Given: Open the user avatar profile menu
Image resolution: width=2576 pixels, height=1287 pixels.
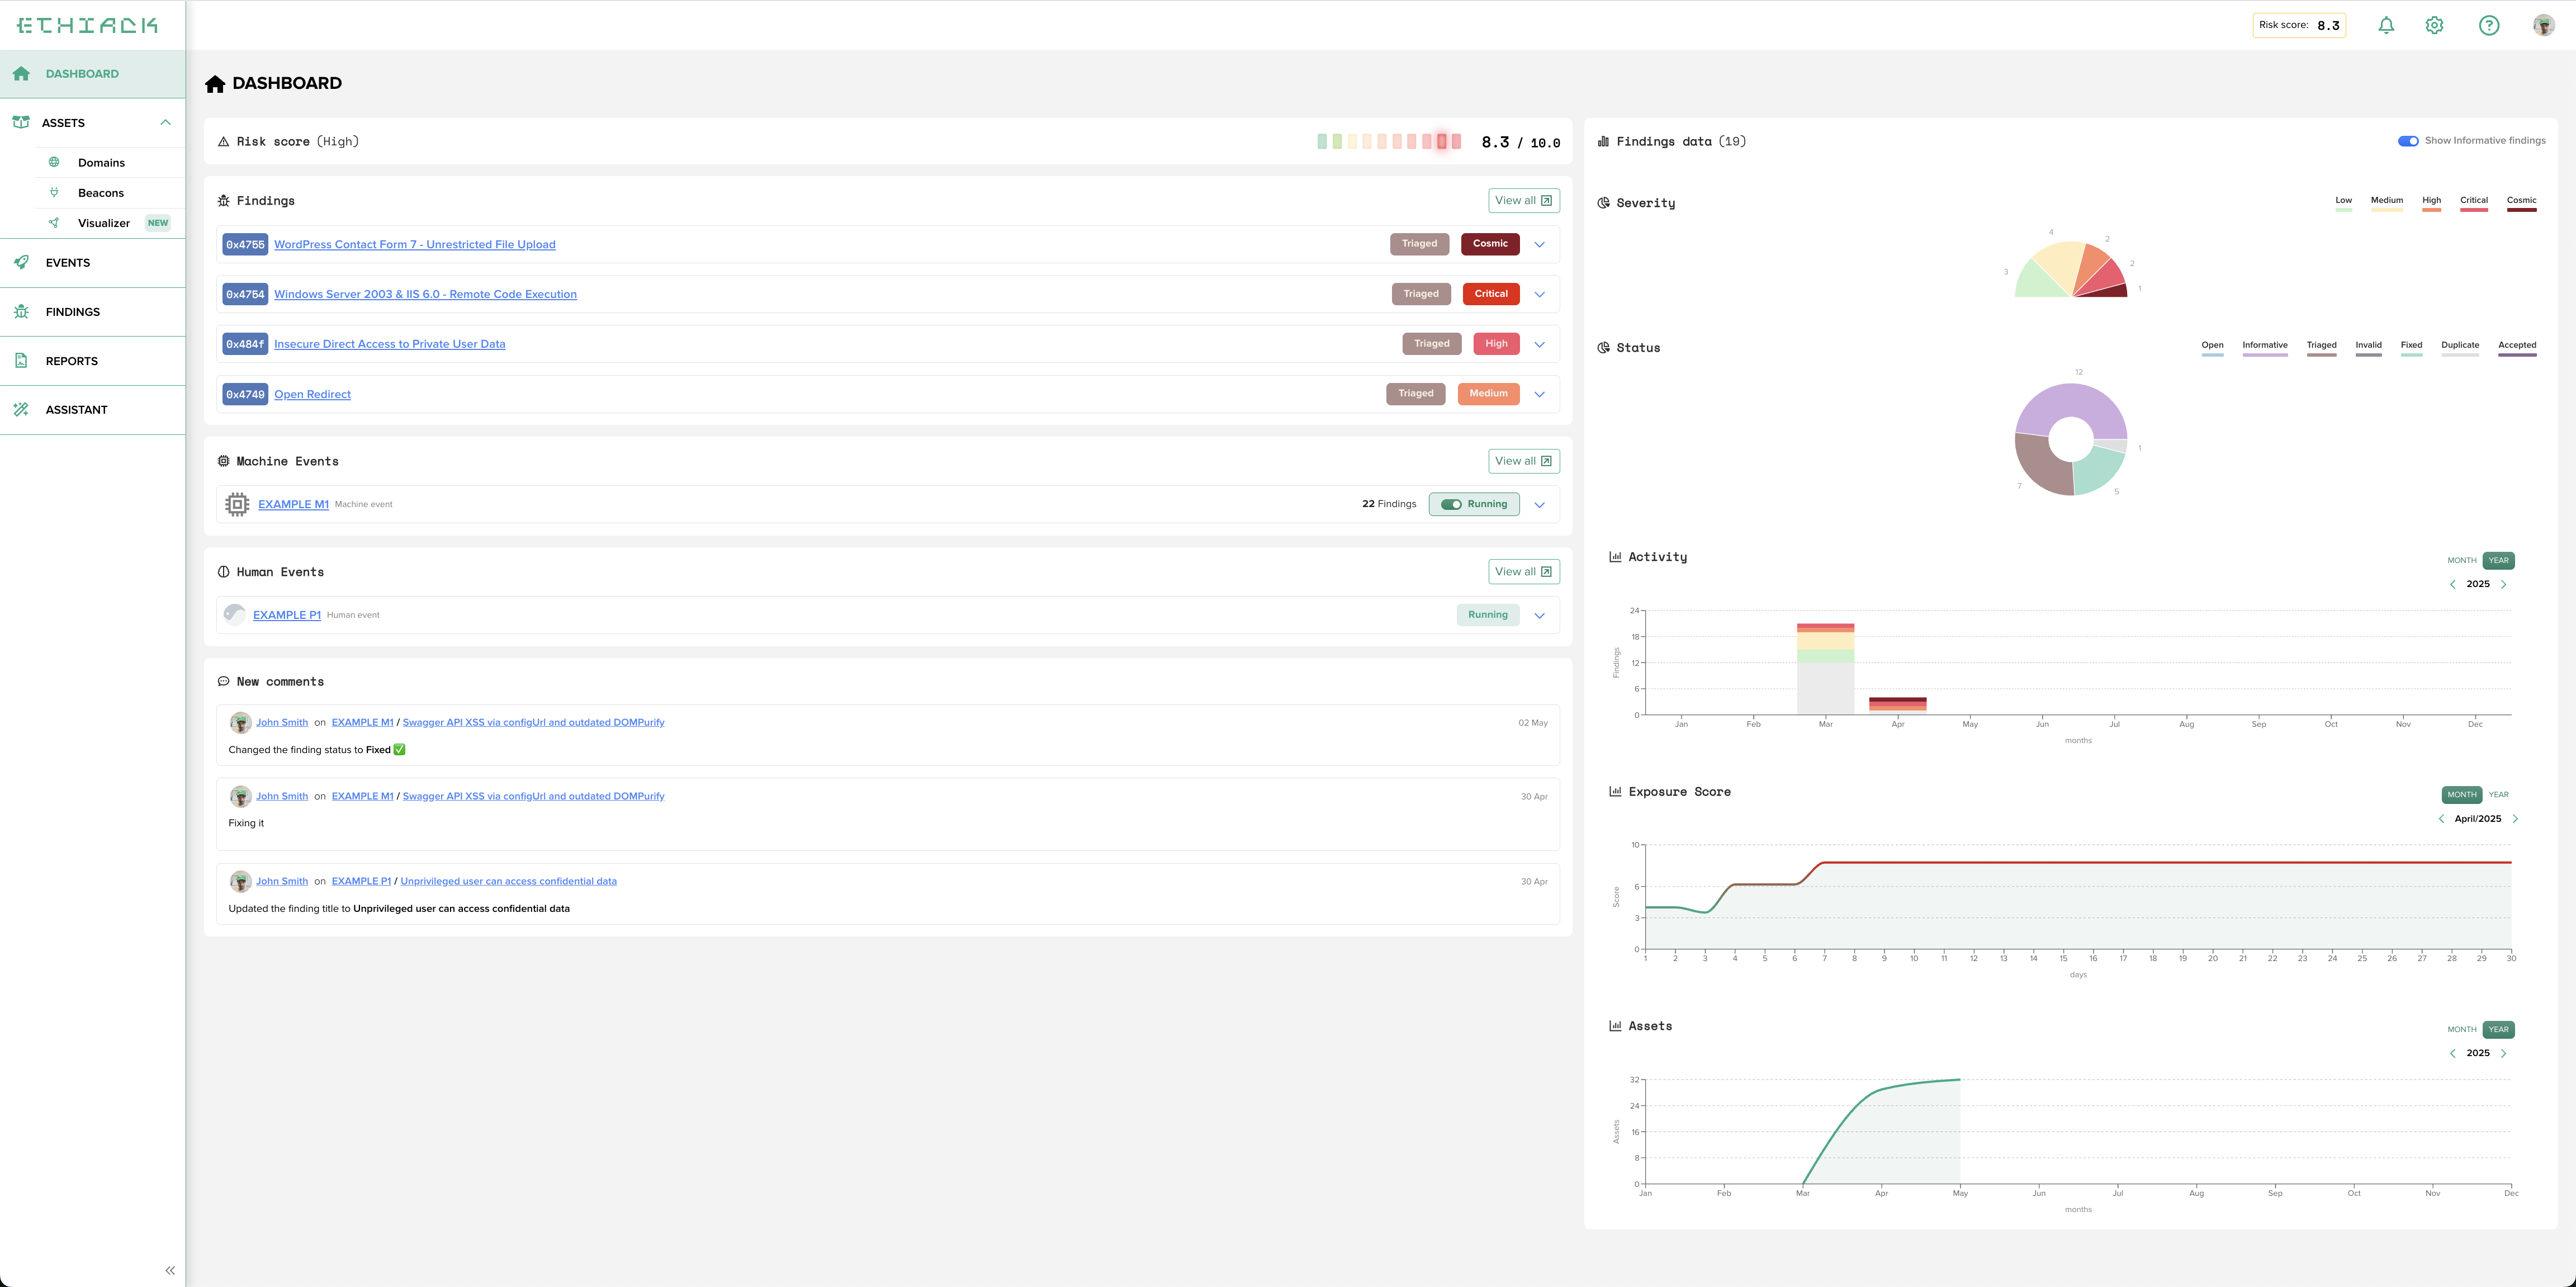Looking at the screenshot, I should [x=2543, y=25].
